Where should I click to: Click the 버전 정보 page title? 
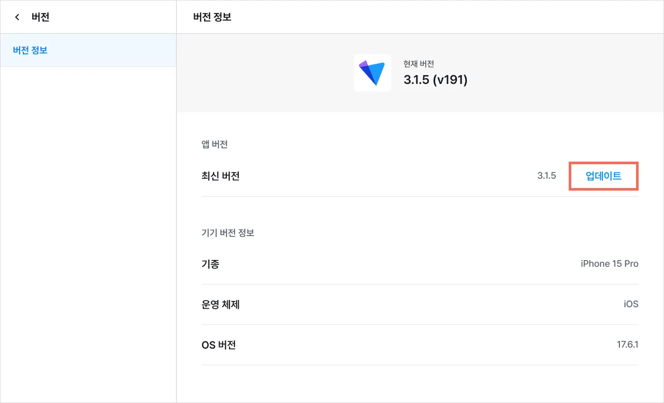(x=212, y=17)
